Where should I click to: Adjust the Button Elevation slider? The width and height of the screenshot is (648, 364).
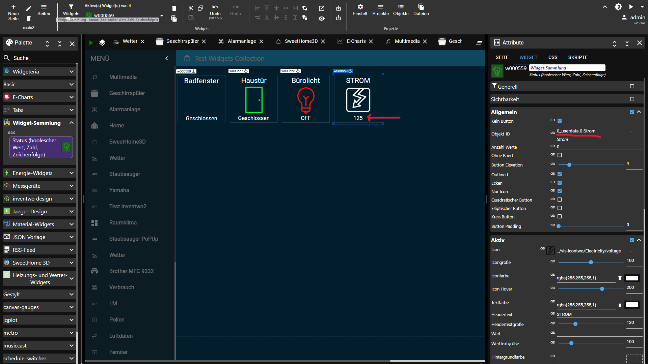pyautogui.click(x=591, y=165)
